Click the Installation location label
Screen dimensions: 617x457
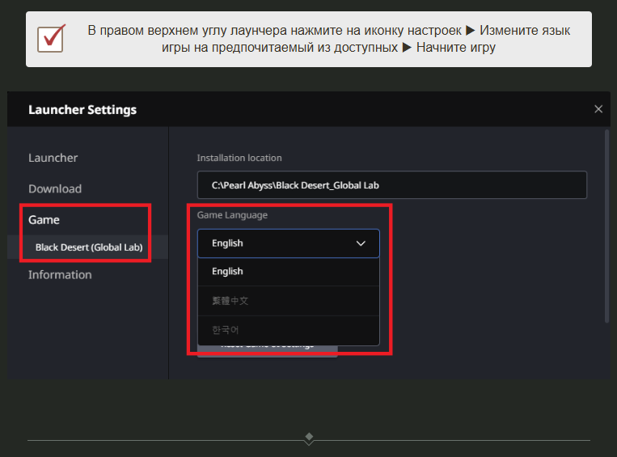[239, 158]
